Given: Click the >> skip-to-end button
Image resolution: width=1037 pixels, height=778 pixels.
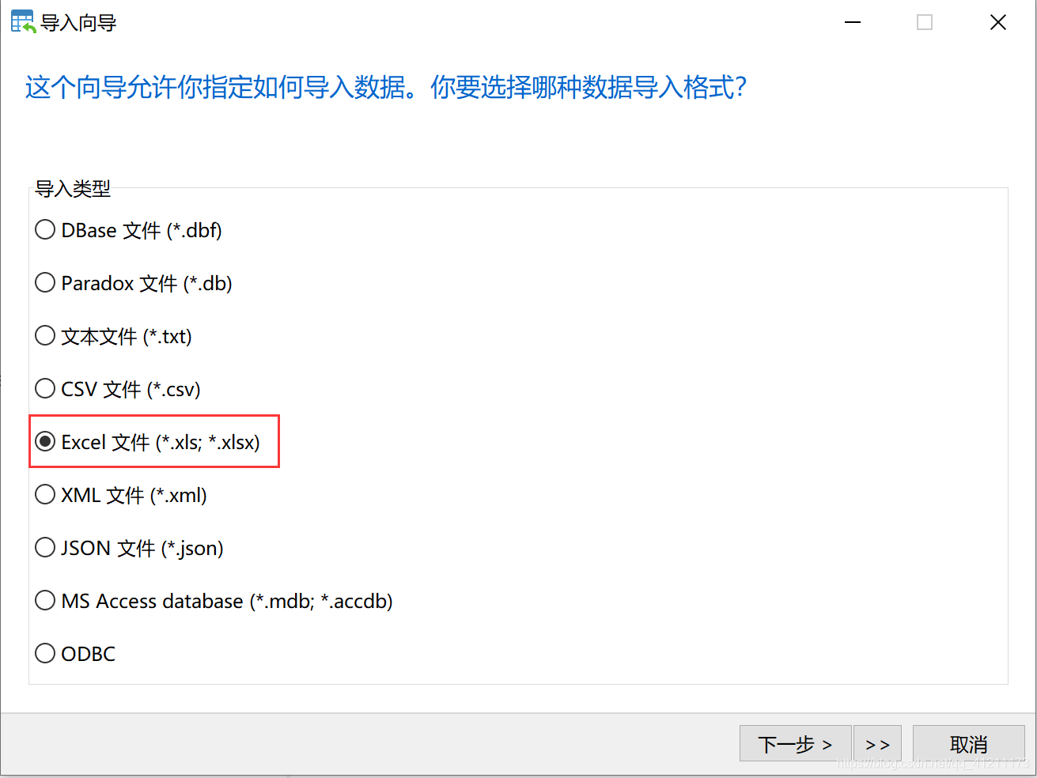Looking at the screenshot, I should click(878, 743).
